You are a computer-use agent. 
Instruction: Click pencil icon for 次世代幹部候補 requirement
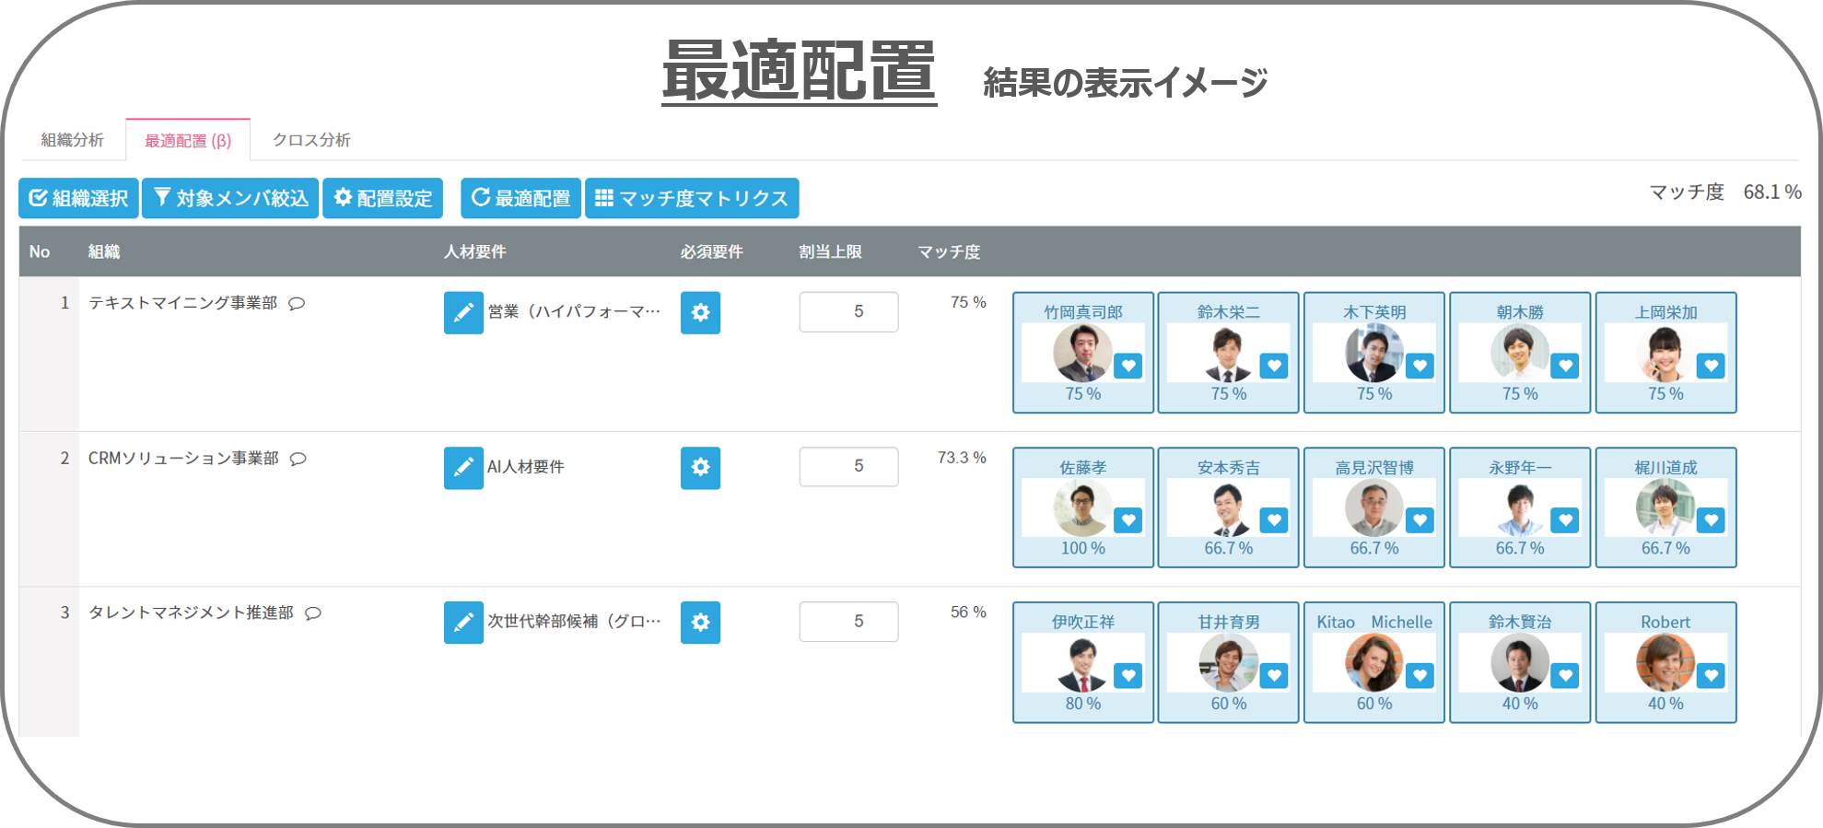tap(463, 623)
